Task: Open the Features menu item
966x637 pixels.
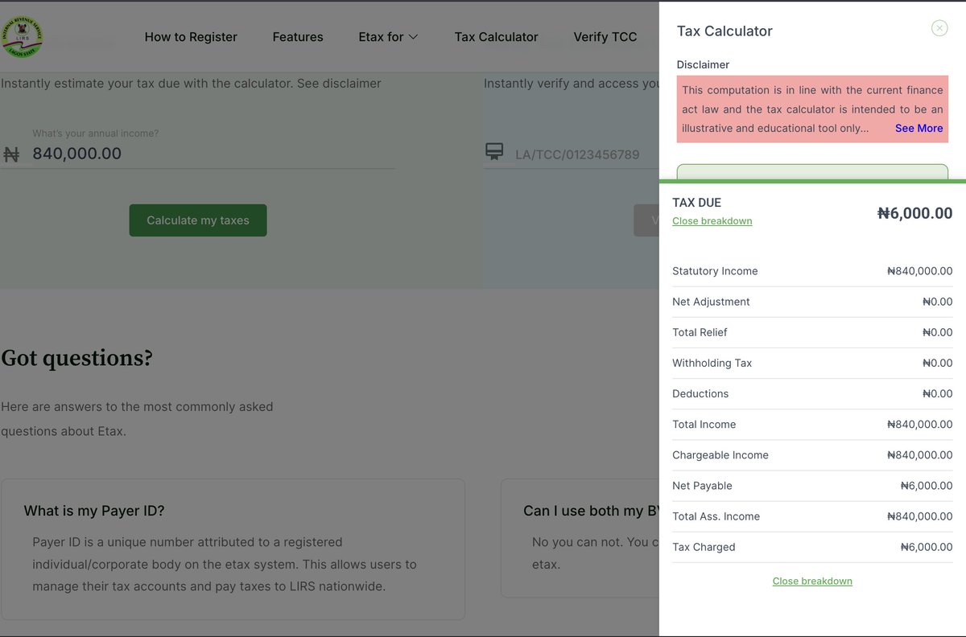Action: [298, 37]
